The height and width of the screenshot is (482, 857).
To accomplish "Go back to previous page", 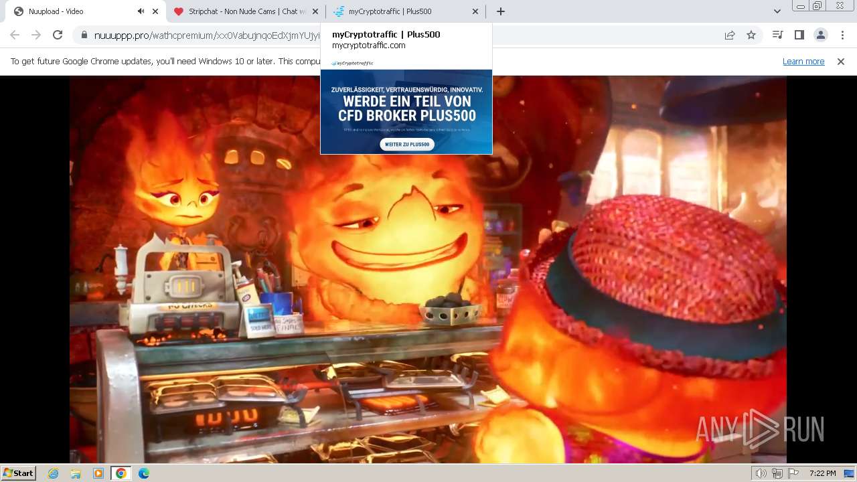I will [x=15, y=35].
